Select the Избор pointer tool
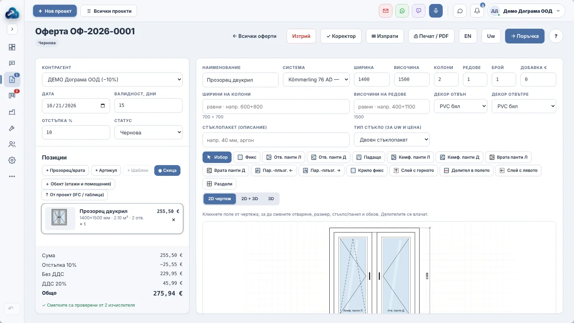This screenshot has width=574, height=323. pyautogui.click(x=217, y=157)
